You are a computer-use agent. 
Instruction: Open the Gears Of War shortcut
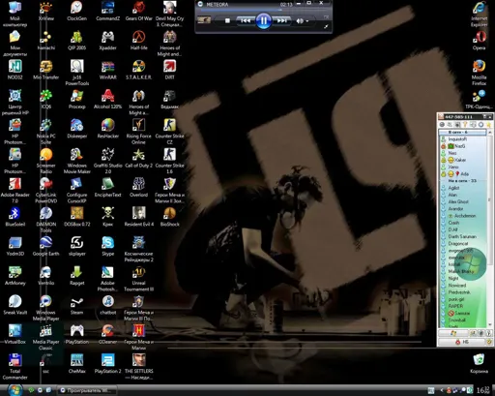coord(139,12)
